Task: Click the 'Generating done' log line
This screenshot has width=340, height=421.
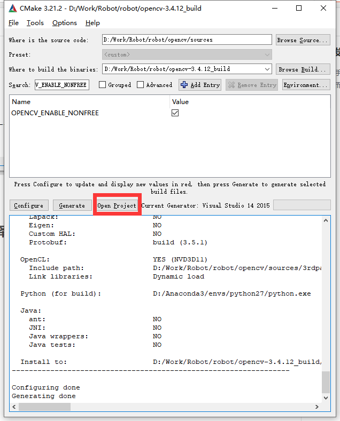Action: pos(44,396)
